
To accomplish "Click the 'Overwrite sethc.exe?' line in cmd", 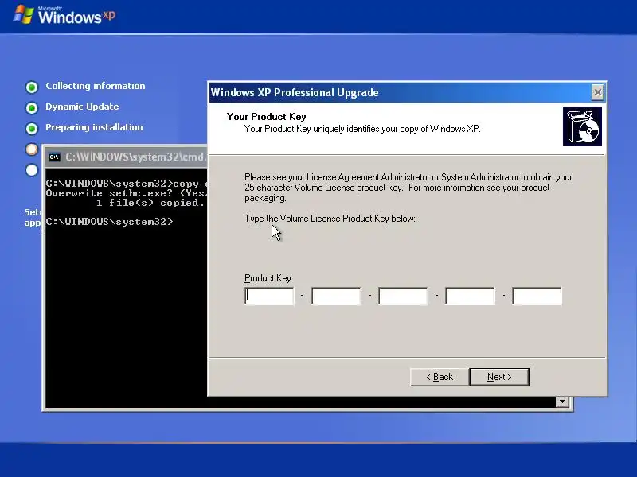I will click(127, 193).
